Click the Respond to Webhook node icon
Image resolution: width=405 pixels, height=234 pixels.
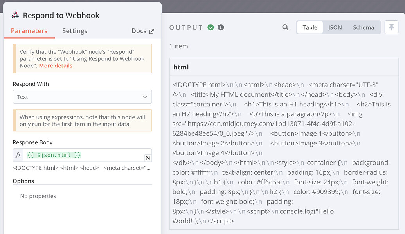click(x=15, y=15)
